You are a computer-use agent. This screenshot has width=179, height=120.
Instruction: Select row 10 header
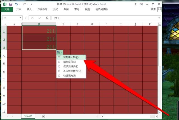coord(4,102)
